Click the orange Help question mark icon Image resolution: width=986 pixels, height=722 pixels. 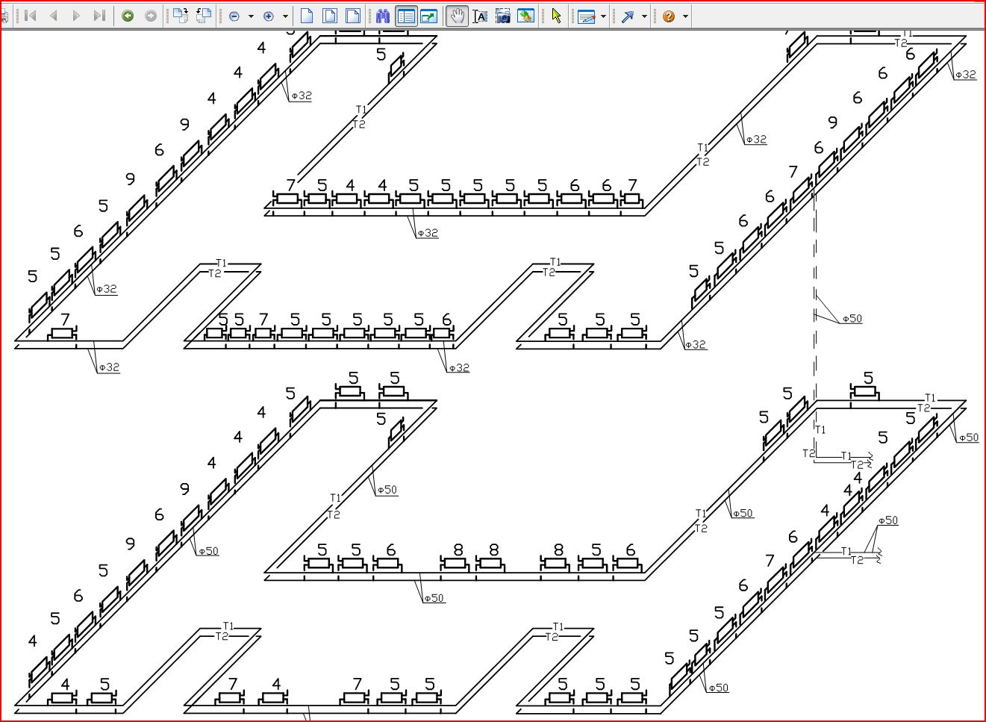(x=668, y=16)
